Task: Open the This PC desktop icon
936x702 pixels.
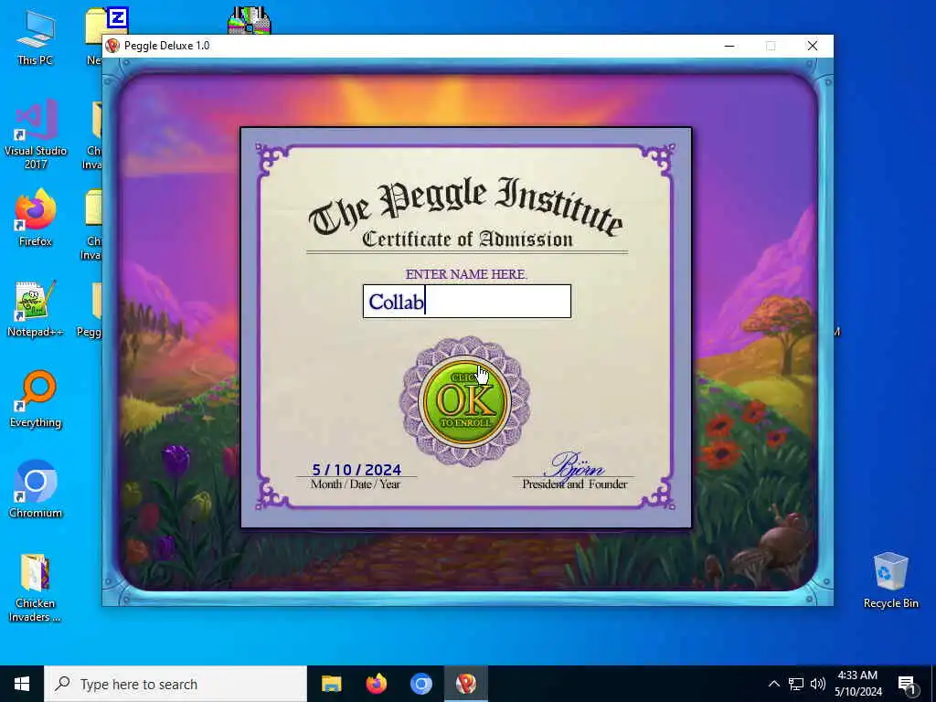Action: [x=36, y=38]
